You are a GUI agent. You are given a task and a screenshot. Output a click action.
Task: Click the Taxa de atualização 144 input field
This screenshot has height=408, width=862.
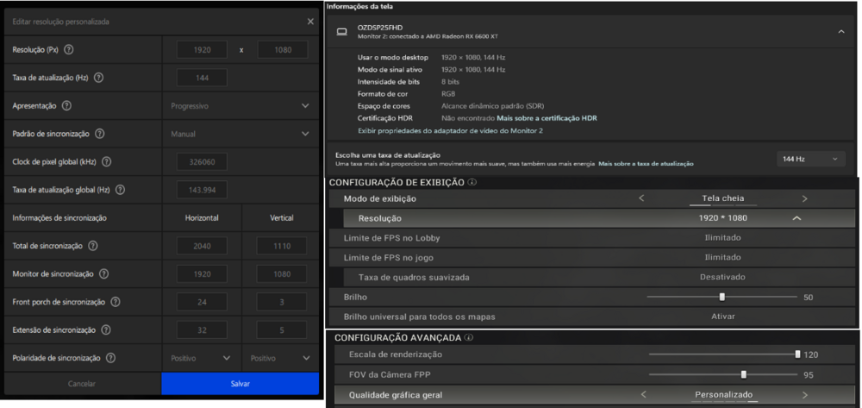click(x=202, y=78)
